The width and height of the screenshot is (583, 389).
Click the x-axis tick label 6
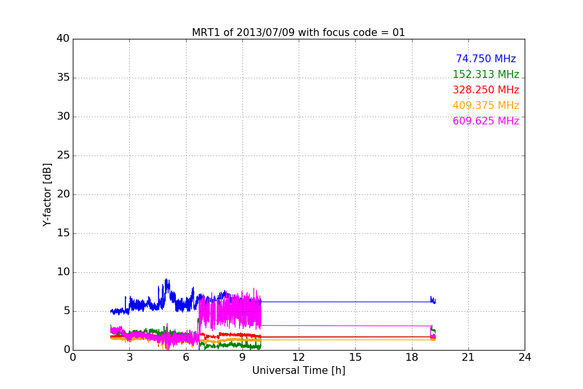pos(186,357)
